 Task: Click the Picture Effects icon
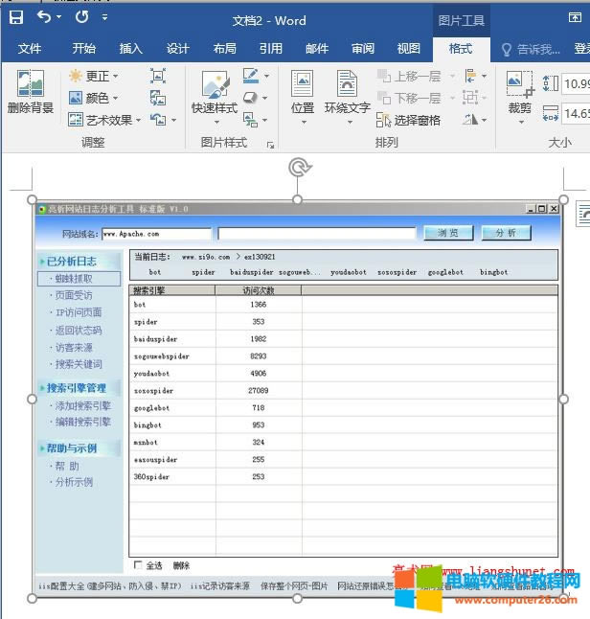point(250,98)
